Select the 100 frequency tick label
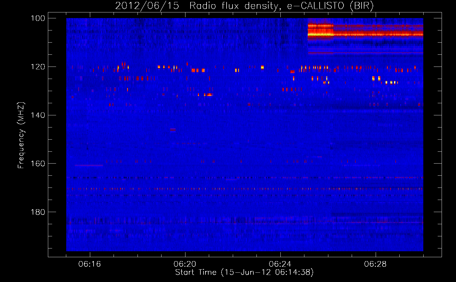456x282 pixels. click(38, 18)
